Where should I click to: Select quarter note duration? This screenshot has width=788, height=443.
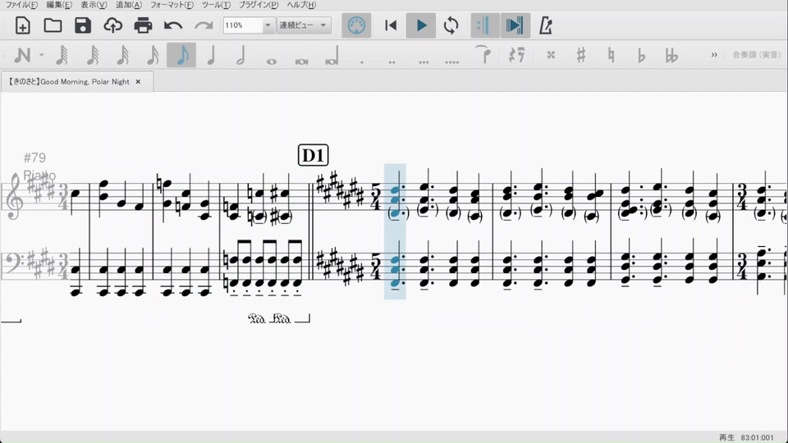point(211,55)
